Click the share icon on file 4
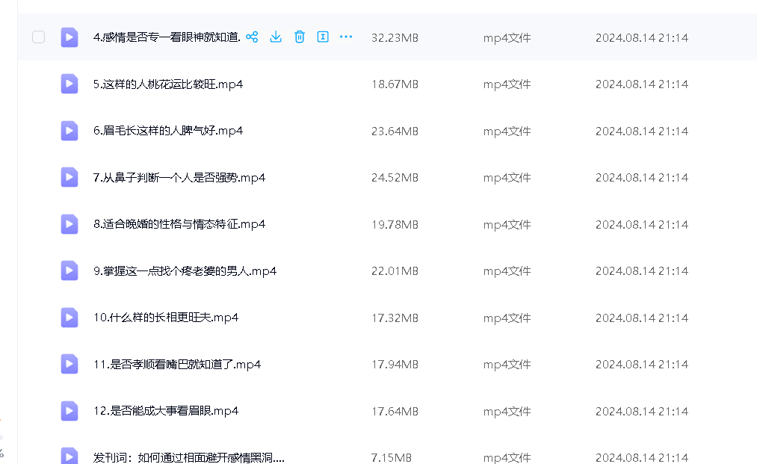The height and width of the screenshot is (464, 757). pyautogui.click(x=252, y=37)
